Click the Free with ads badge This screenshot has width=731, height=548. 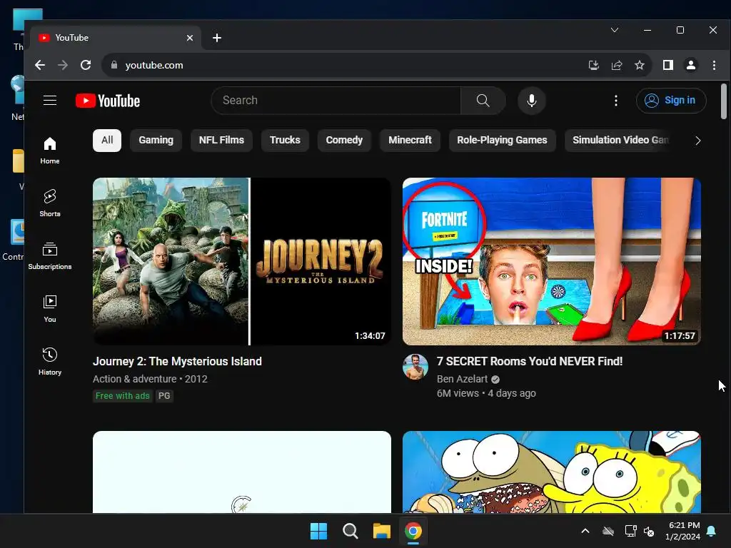123,396
